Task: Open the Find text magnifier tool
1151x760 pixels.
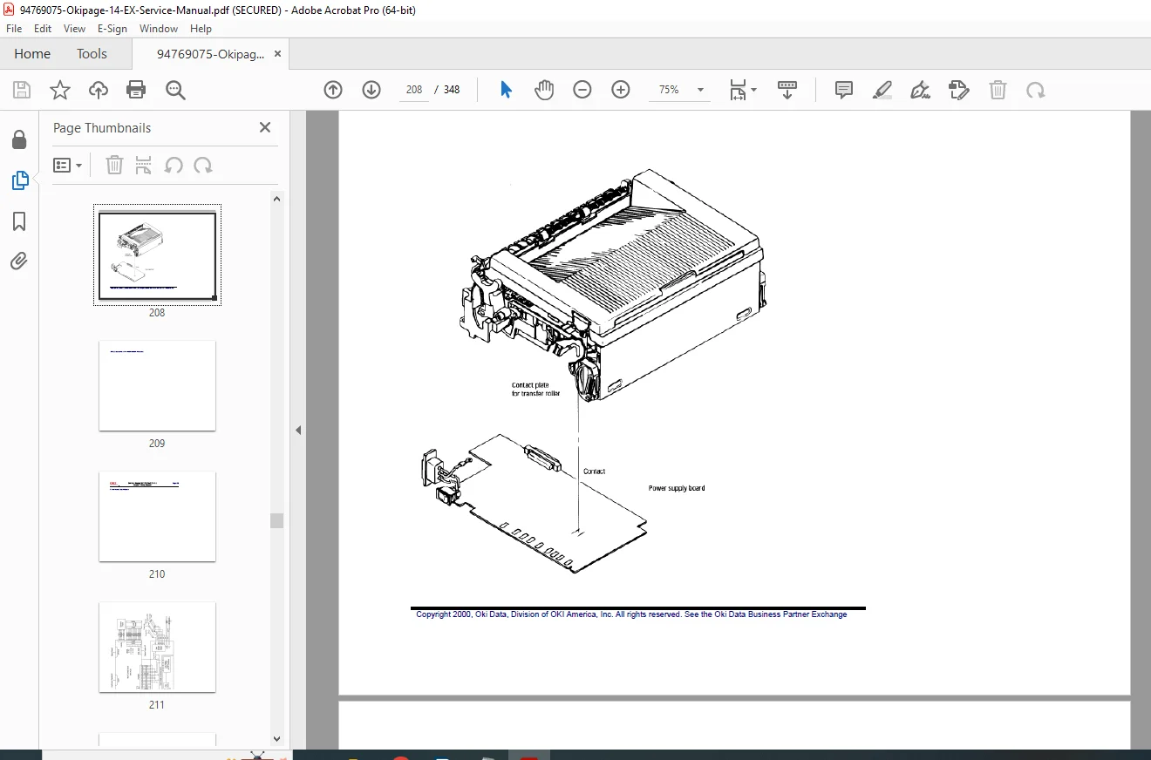Action: [x=175, y=90]
